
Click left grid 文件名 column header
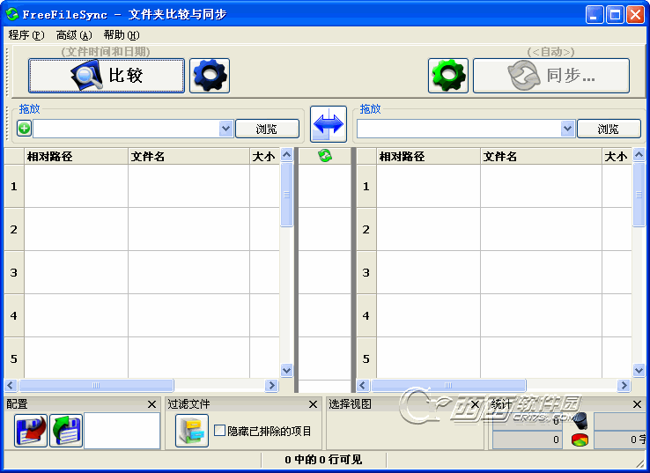189,156
